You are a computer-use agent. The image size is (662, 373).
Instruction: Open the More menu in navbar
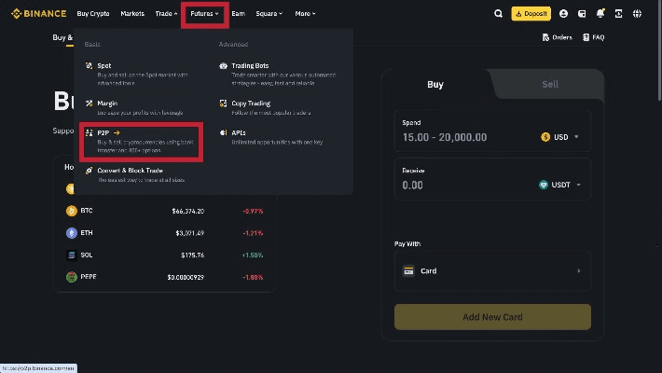click(305, 14)
